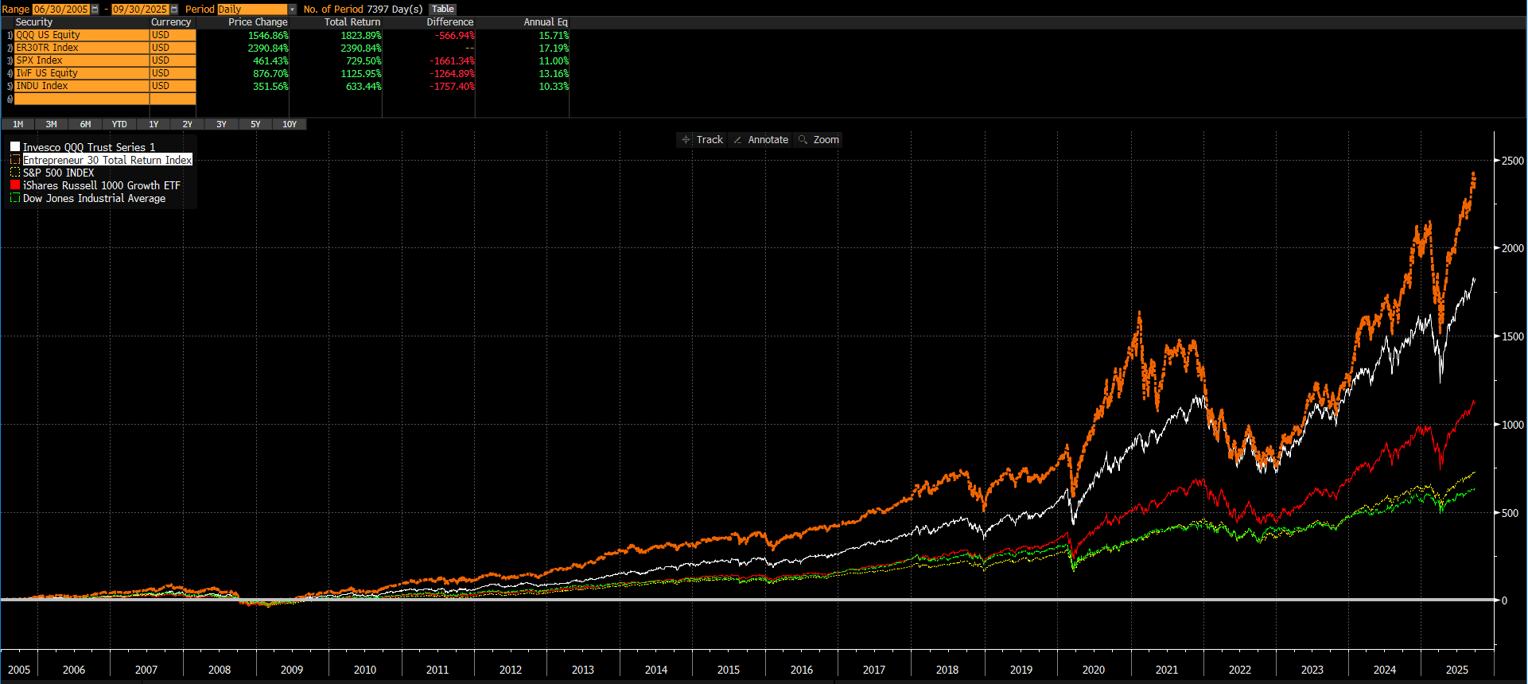1528x684 pixels.
Task: Toggle the Invesco QQQ legend marker
Action: click(15, 147)
